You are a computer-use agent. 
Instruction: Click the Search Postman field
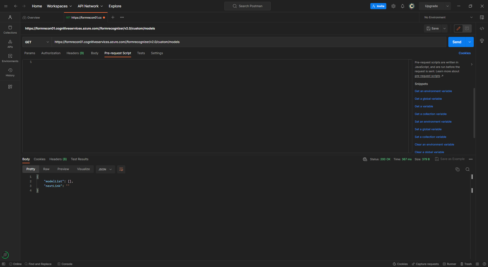(248, 6)
